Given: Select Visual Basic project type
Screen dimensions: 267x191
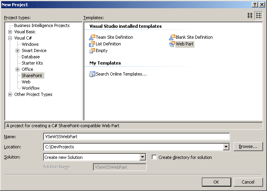Looking at the screenshot, I should (x=25, y=32).
